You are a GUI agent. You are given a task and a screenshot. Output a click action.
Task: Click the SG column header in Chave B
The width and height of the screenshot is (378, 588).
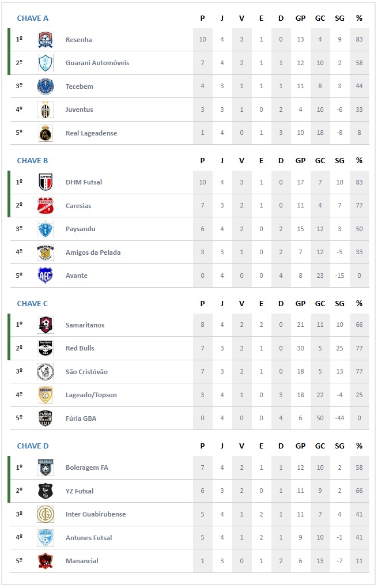(x=339, y=161)
